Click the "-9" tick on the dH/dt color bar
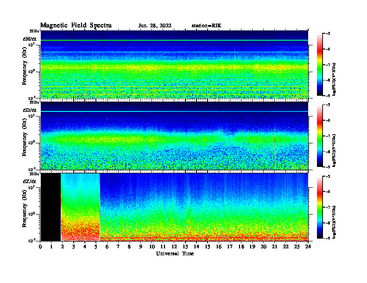This screenshot has width=367, height=283. pyautogui.click(x=328, y=96)
